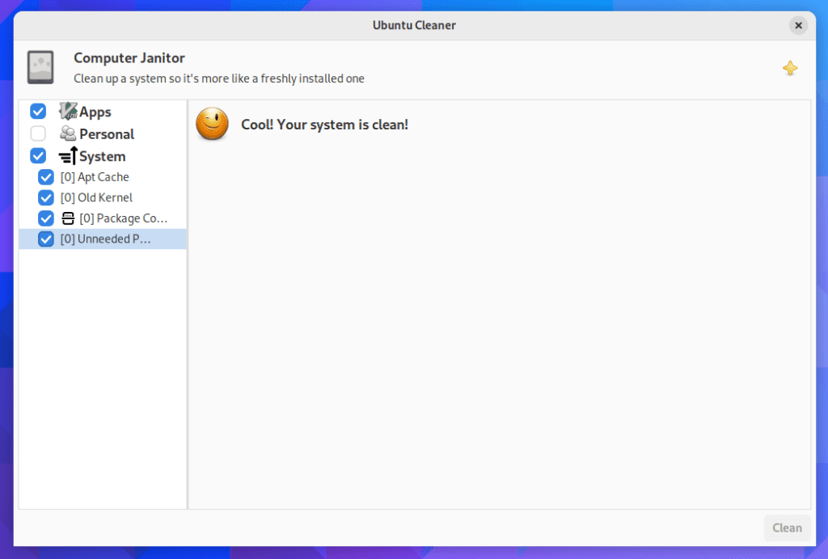The image size is (828, 559).
Task: Click the package icon beside Package Configs
Action: [67, 218]
